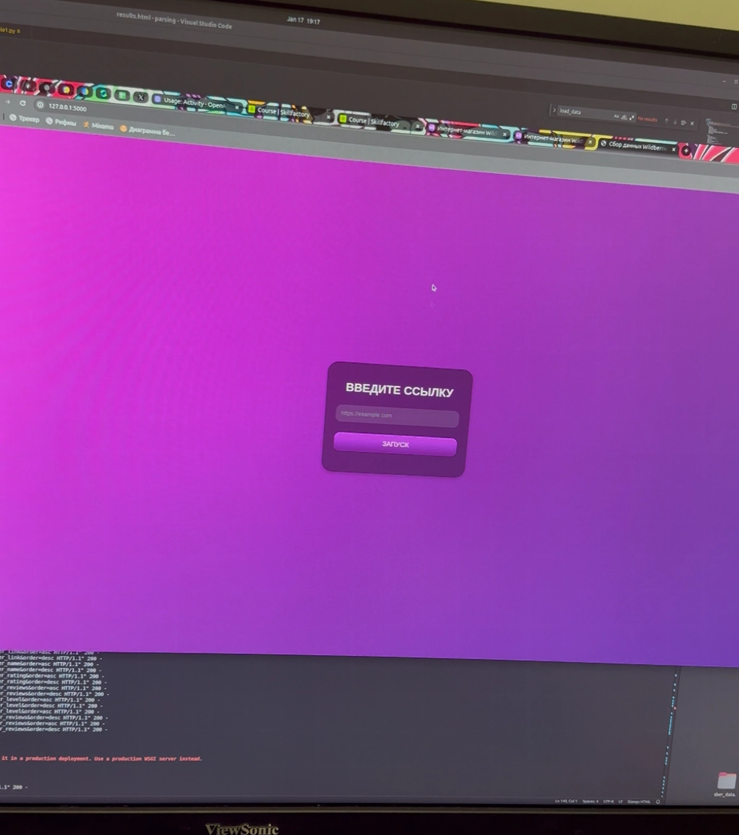This screenshot has height=835, width=739.
Task: Close first Интернет-магазин Wildberries tab
Action: pos(505,134)
